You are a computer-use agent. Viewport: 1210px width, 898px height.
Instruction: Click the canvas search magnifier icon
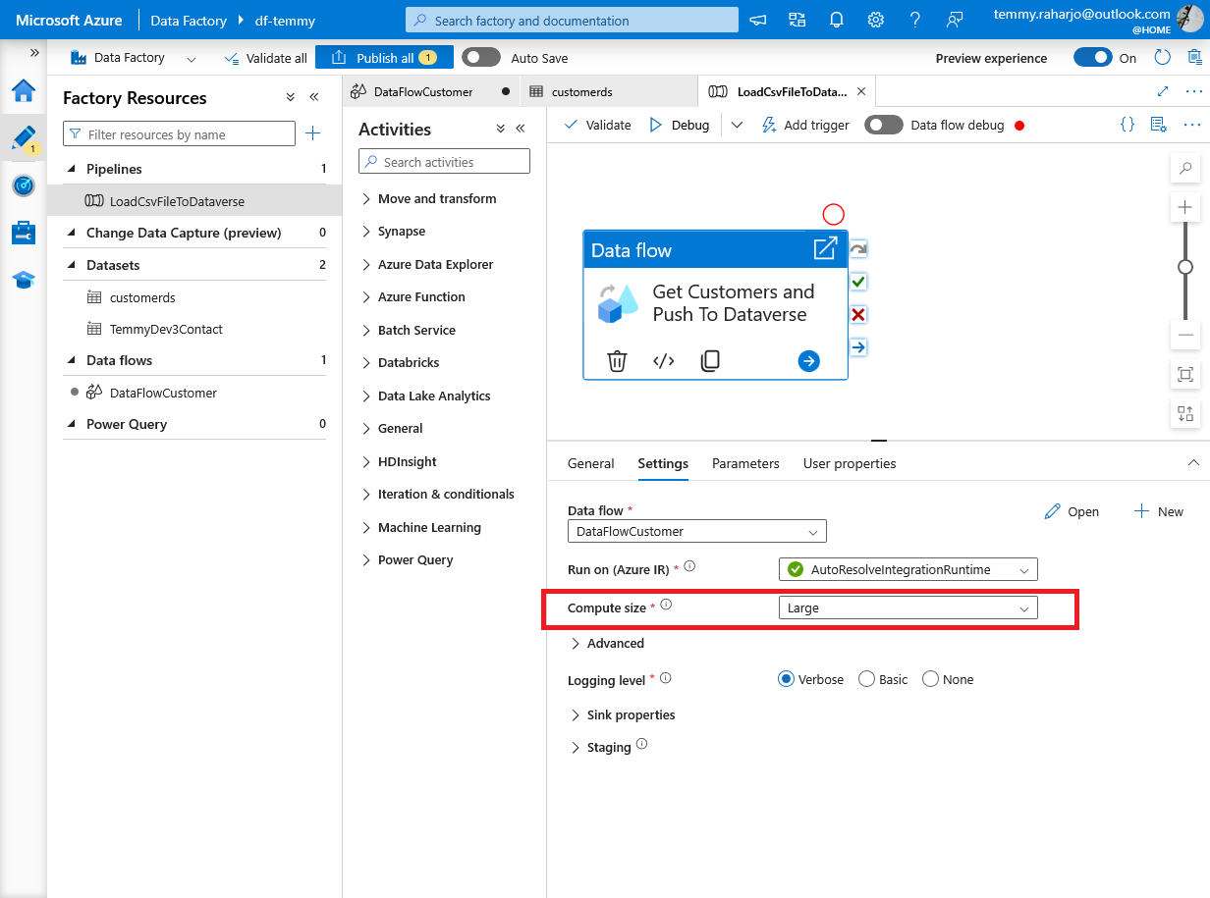click(1185, 169)
